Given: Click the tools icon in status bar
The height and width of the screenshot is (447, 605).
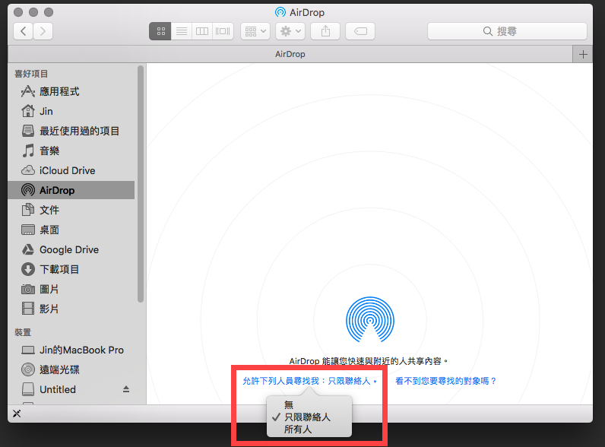Looking at the screenshot, I should 17,414.
